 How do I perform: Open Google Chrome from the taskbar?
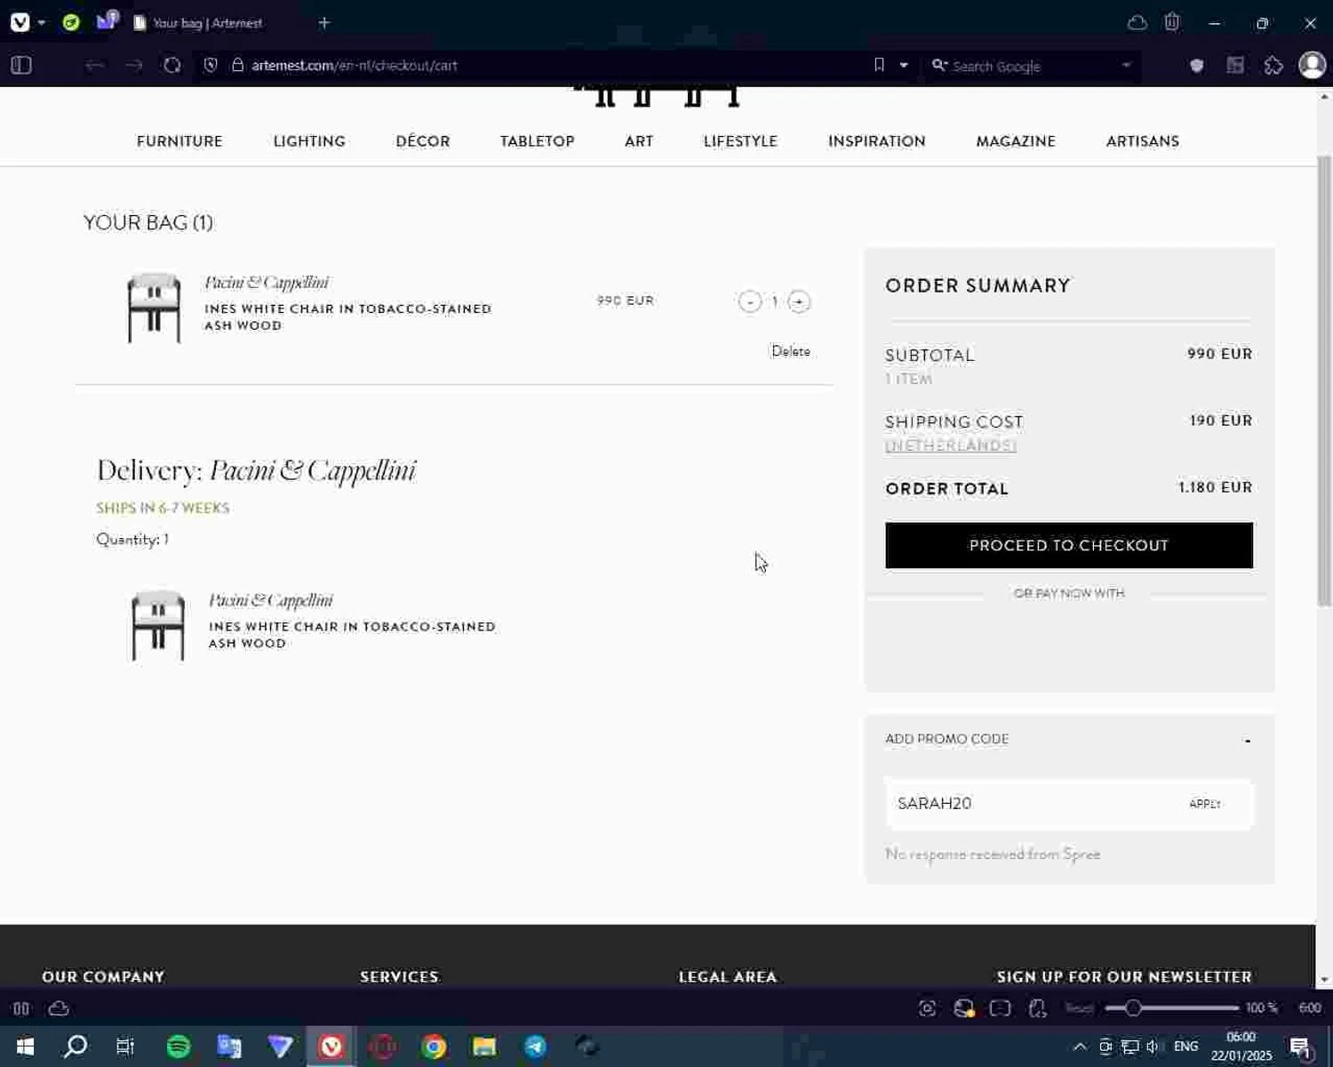[x=434, y=1047]
